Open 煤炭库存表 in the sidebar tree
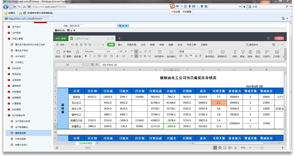Screen dimensions: 295x158 pos(20,133)
